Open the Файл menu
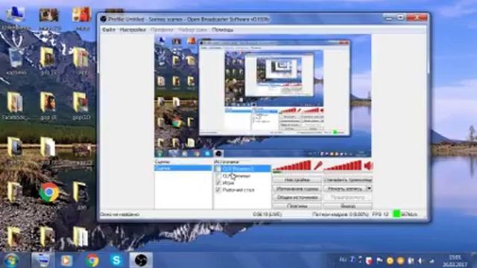Viewport: 477px width, 268px height. coord(109,30)
